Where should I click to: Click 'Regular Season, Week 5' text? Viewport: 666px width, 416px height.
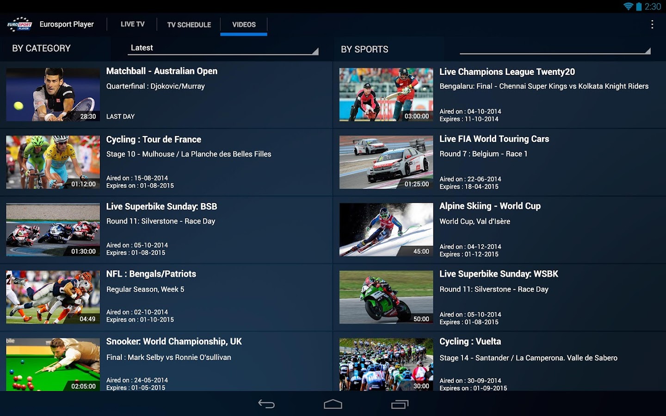pos(145,289)
